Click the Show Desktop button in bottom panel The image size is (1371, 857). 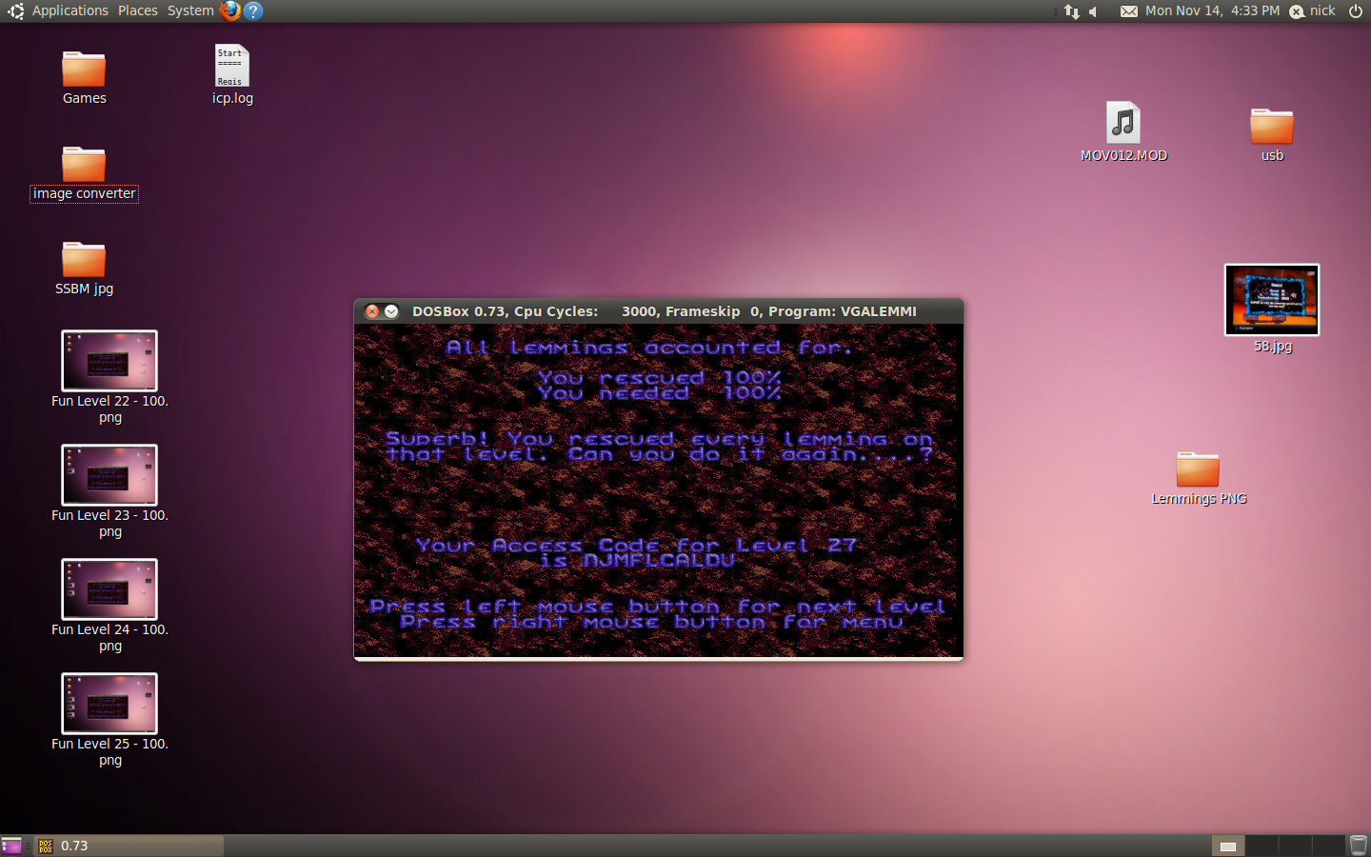(11, 846)
